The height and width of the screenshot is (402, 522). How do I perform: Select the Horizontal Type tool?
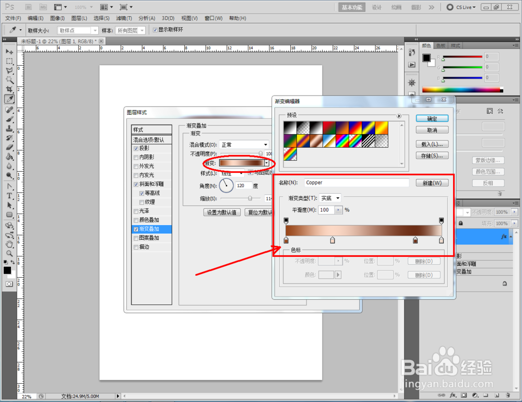click(9, 196)
